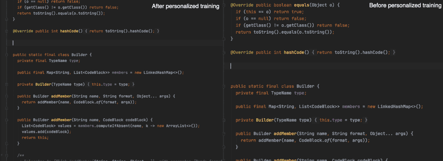Viewport: 443px width, 161px height.
Task: Expand the folded hashCode body in left editor
Action: [x=123, y=31]
